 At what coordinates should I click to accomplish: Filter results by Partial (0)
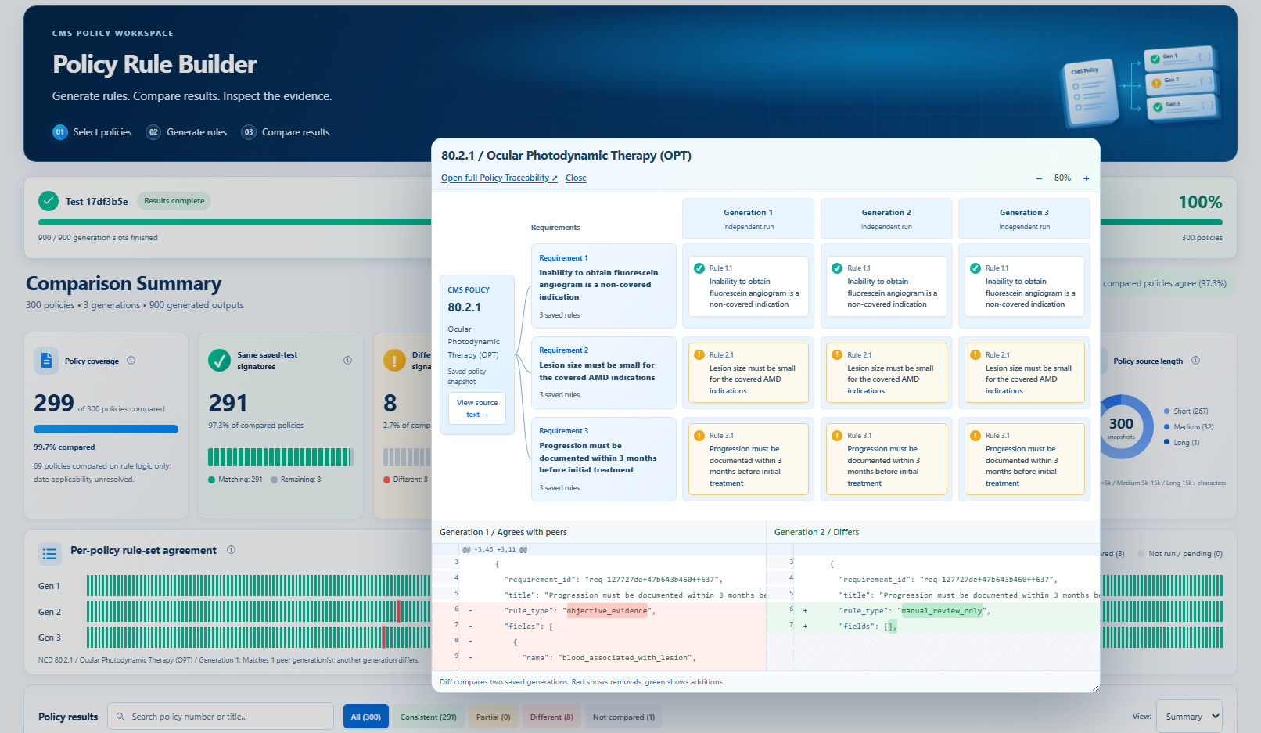coord(493,717)
